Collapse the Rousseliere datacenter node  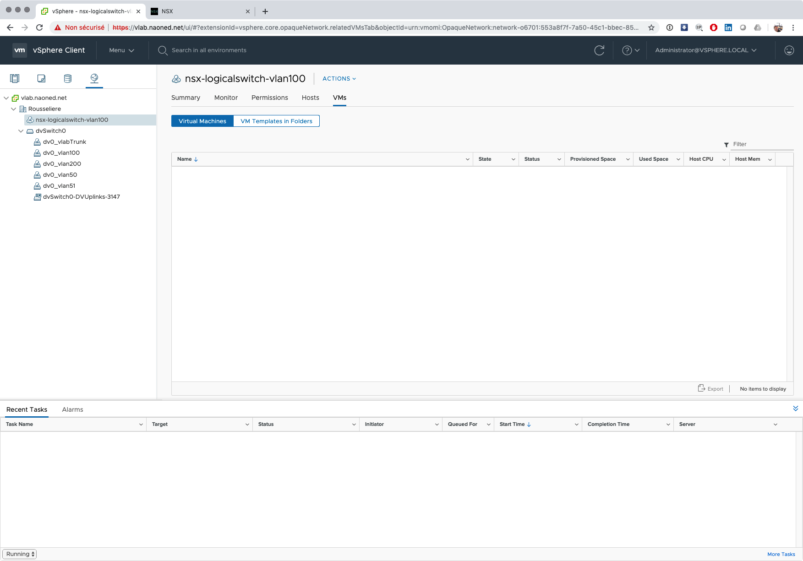point(14,109)
